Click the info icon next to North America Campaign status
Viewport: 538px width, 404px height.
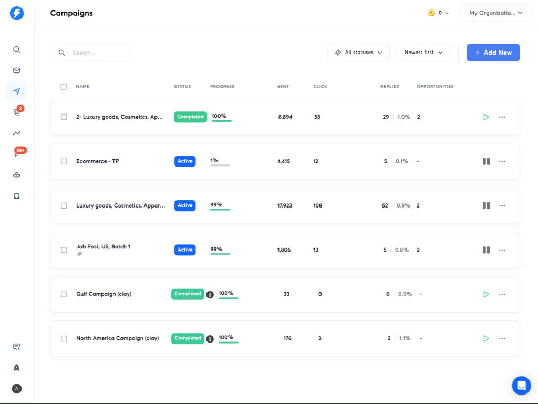coord(210,339)
